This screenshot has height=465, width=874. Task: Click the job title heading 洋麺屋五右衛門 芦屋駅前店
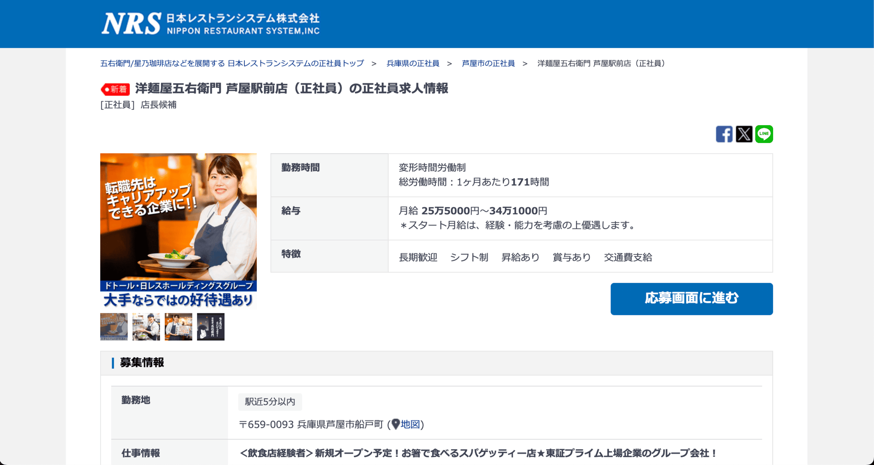click(x=292, y=88)
